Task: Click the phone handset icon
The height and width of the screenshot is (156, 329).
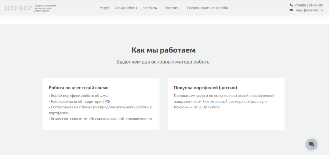Action: pyautogui.click(x=291, y=5)
